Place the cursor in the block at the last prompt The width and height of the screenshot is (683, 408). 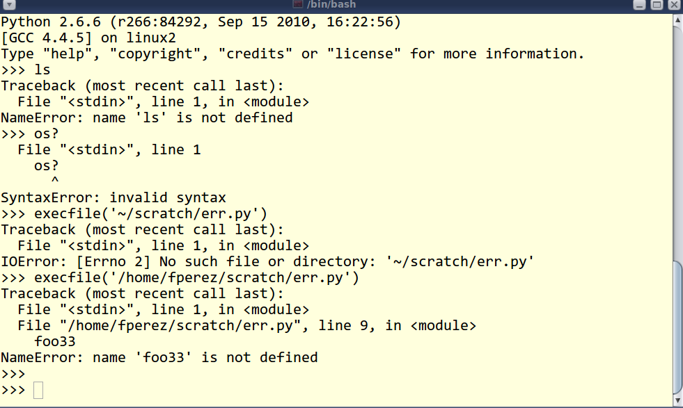[38, 390]
